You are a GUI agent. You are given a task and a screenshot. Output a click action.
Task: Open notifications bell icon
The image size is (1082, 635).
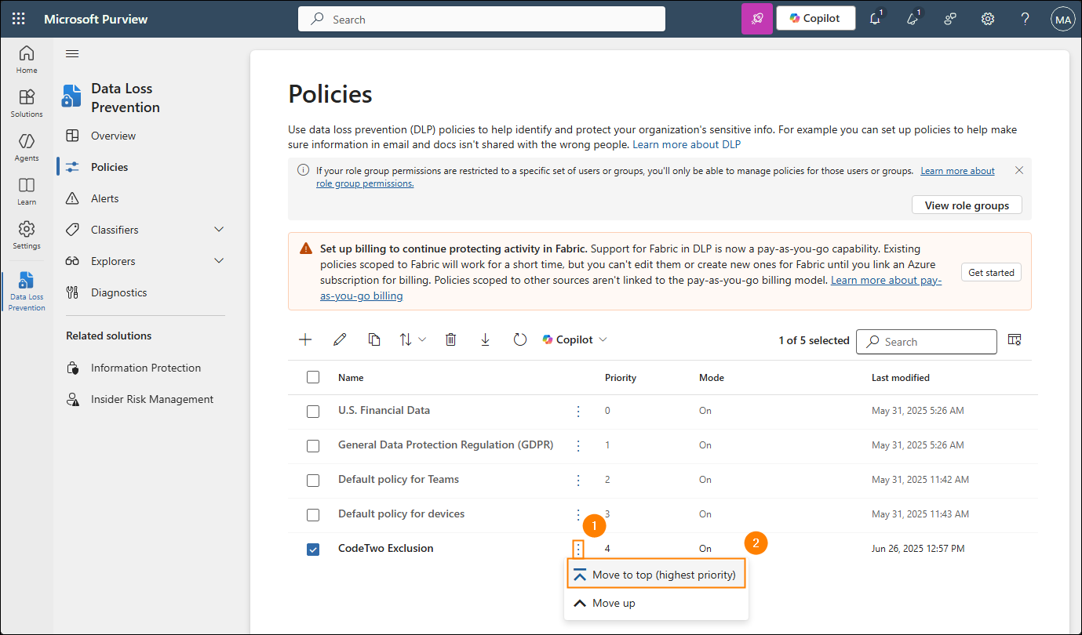tap(876, 19)
